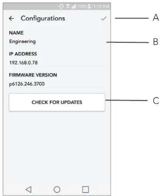The height and width of the screenshot is (196, 161).
Task: Tap the Wi-Fi status bar icon
Action: (x=68, y=6)
